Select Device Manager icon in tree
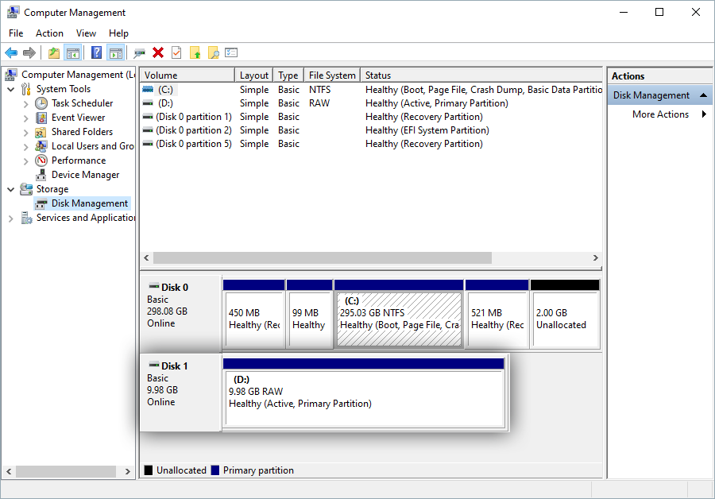This screenshot has width=715, height=499. tap(41, 175)
